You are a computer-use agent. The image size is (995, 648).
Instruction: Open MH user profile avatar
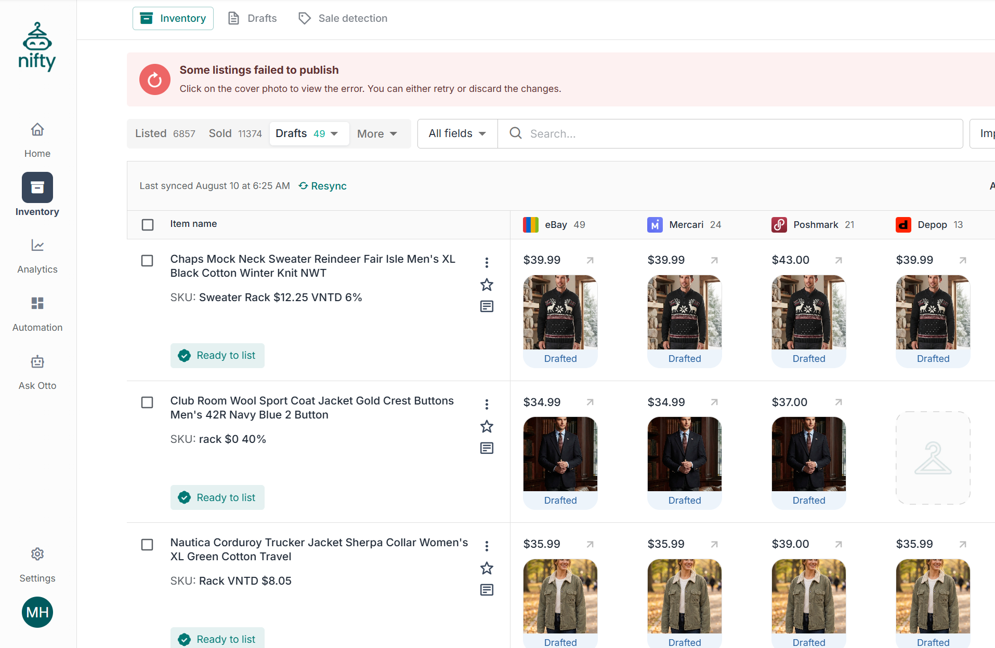pyautogui.click(x=37, y=612)
